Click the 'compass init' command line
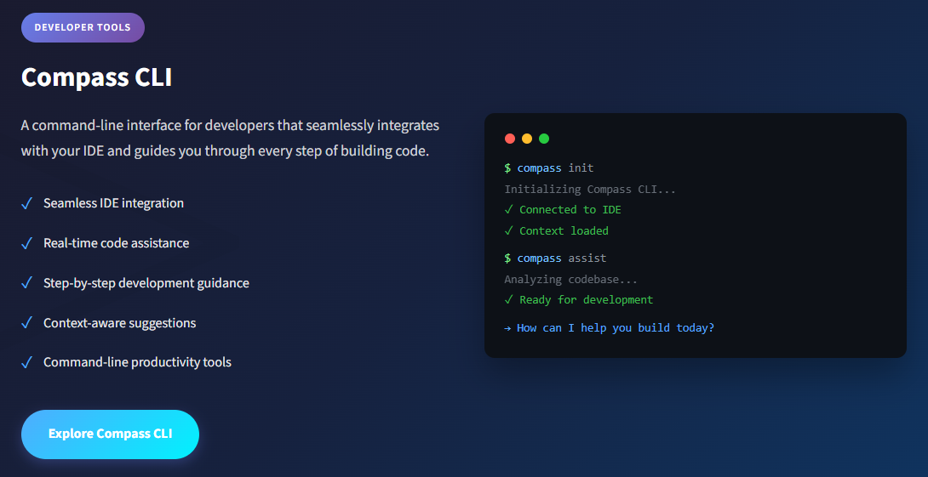The height and width of the screenshot is (477, 928). pyautogui.click(x=549, y=168)
